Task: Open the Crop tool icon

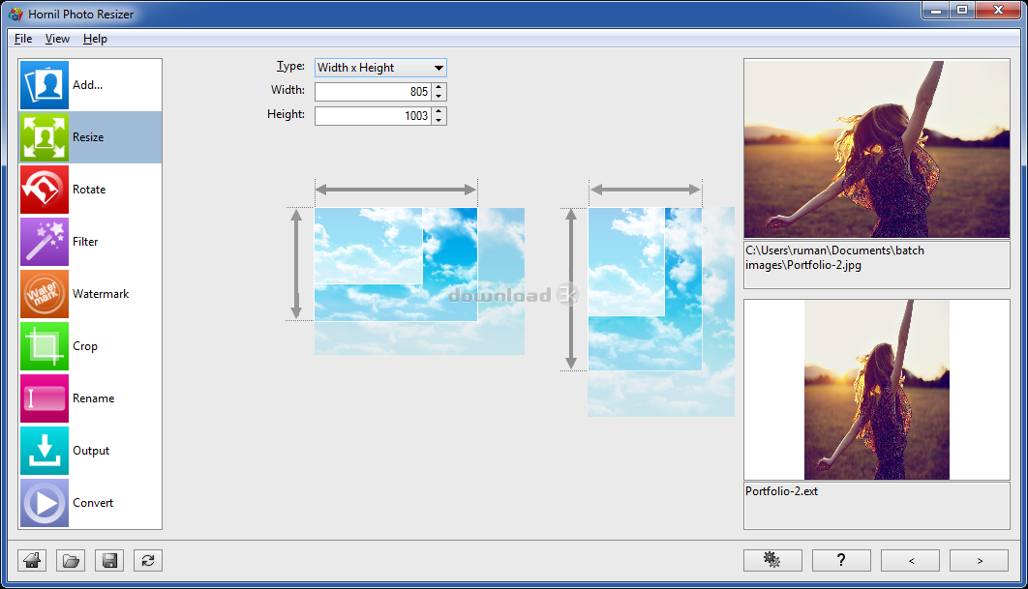Action: pos(44,346)
